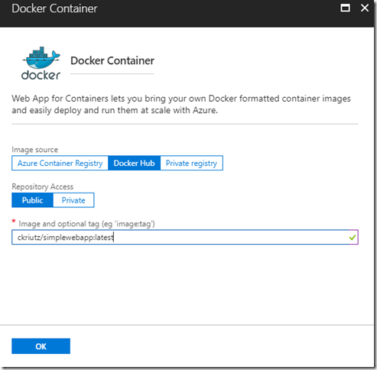Confirm settings with the OK button
The image size is (377, 370).
(41, 346)
